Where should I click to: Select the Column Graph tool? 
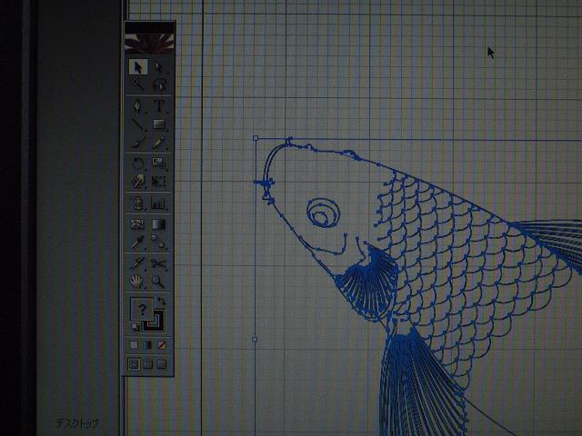click(159, 203)
